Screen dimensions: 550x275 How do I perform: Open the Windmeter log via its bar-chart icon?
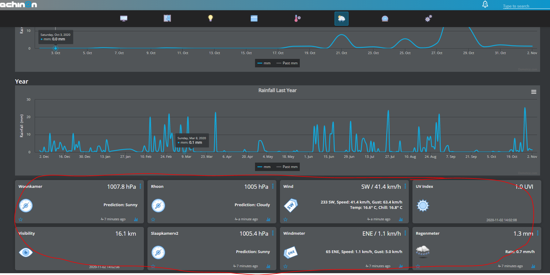(401, 266)
